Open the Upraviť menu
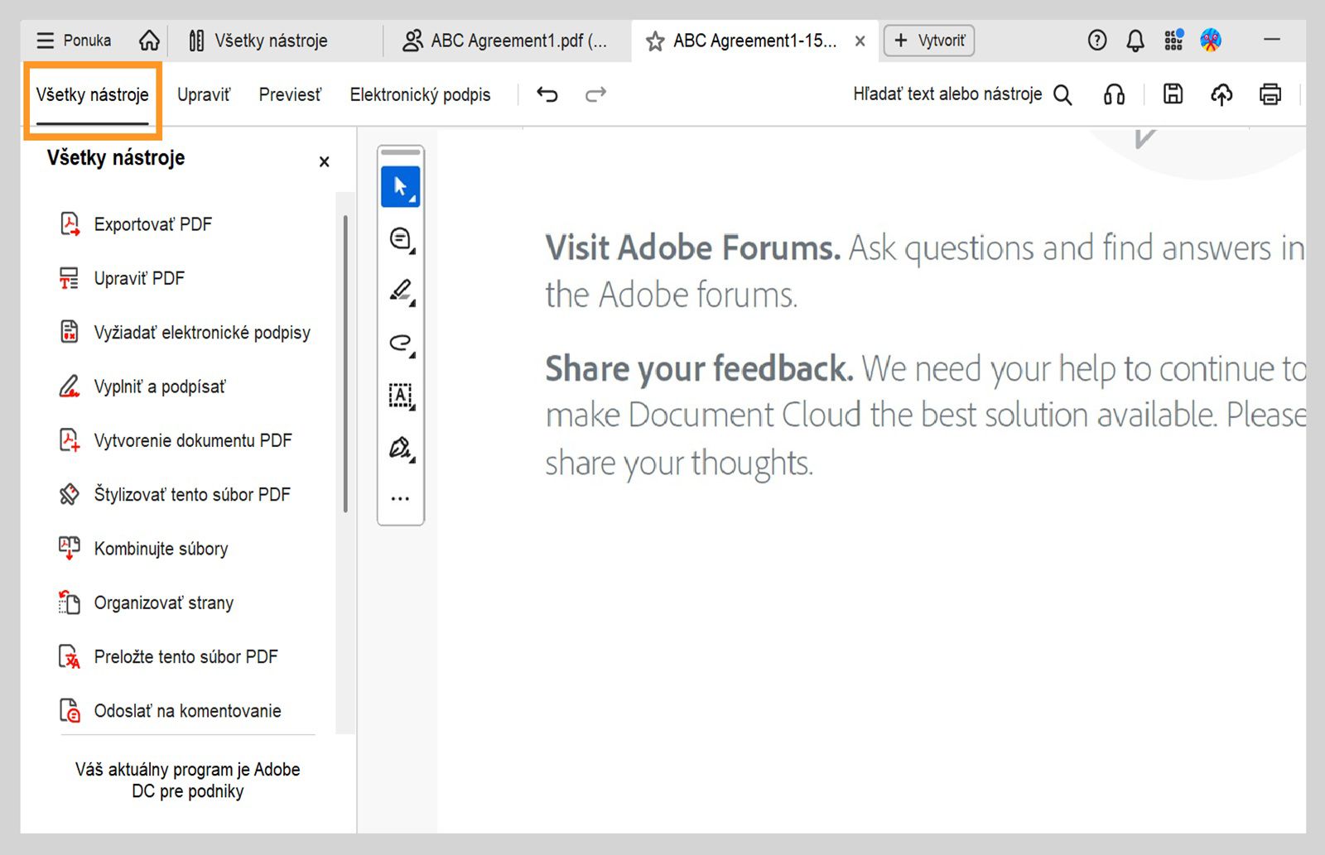 coord(203,94)
